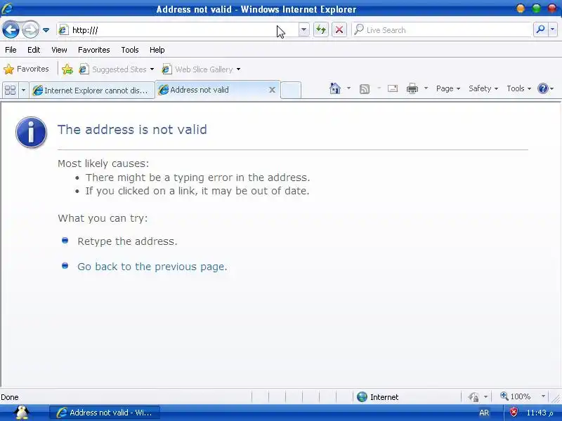Expand the Print options dropdown arrow
The height and width of the screenshot is (421, 562).
426,88
